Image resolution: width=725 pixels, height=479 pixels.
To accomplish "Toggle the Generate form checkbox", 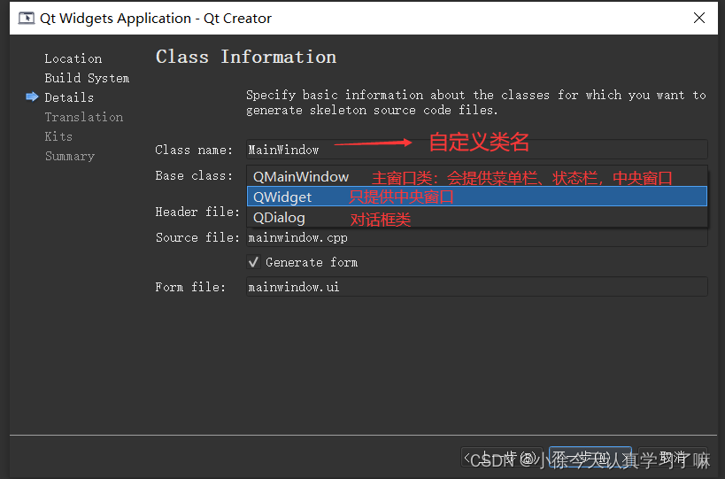I will coord(253,262).
